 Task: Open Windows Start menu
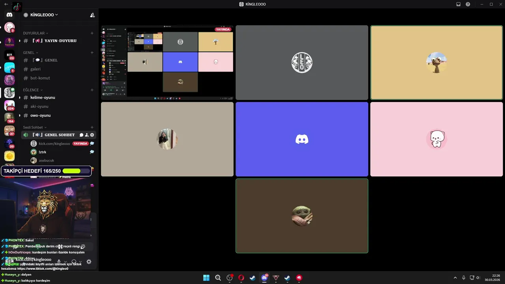pyautogui.click(x=206, y=278)
